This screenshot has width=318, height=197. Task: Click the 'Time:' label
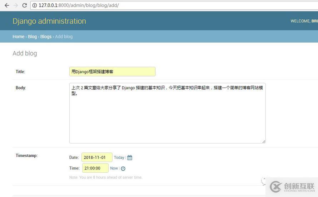click(x=74, y=168)
